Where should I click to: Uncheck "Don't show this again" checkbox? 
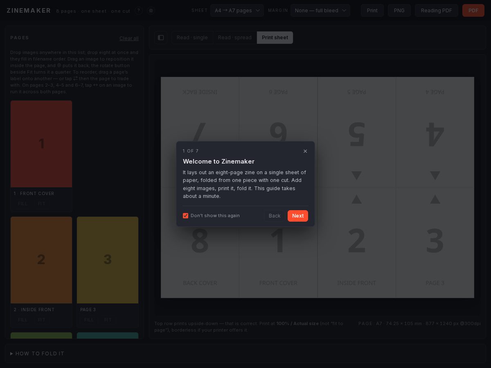186,216
